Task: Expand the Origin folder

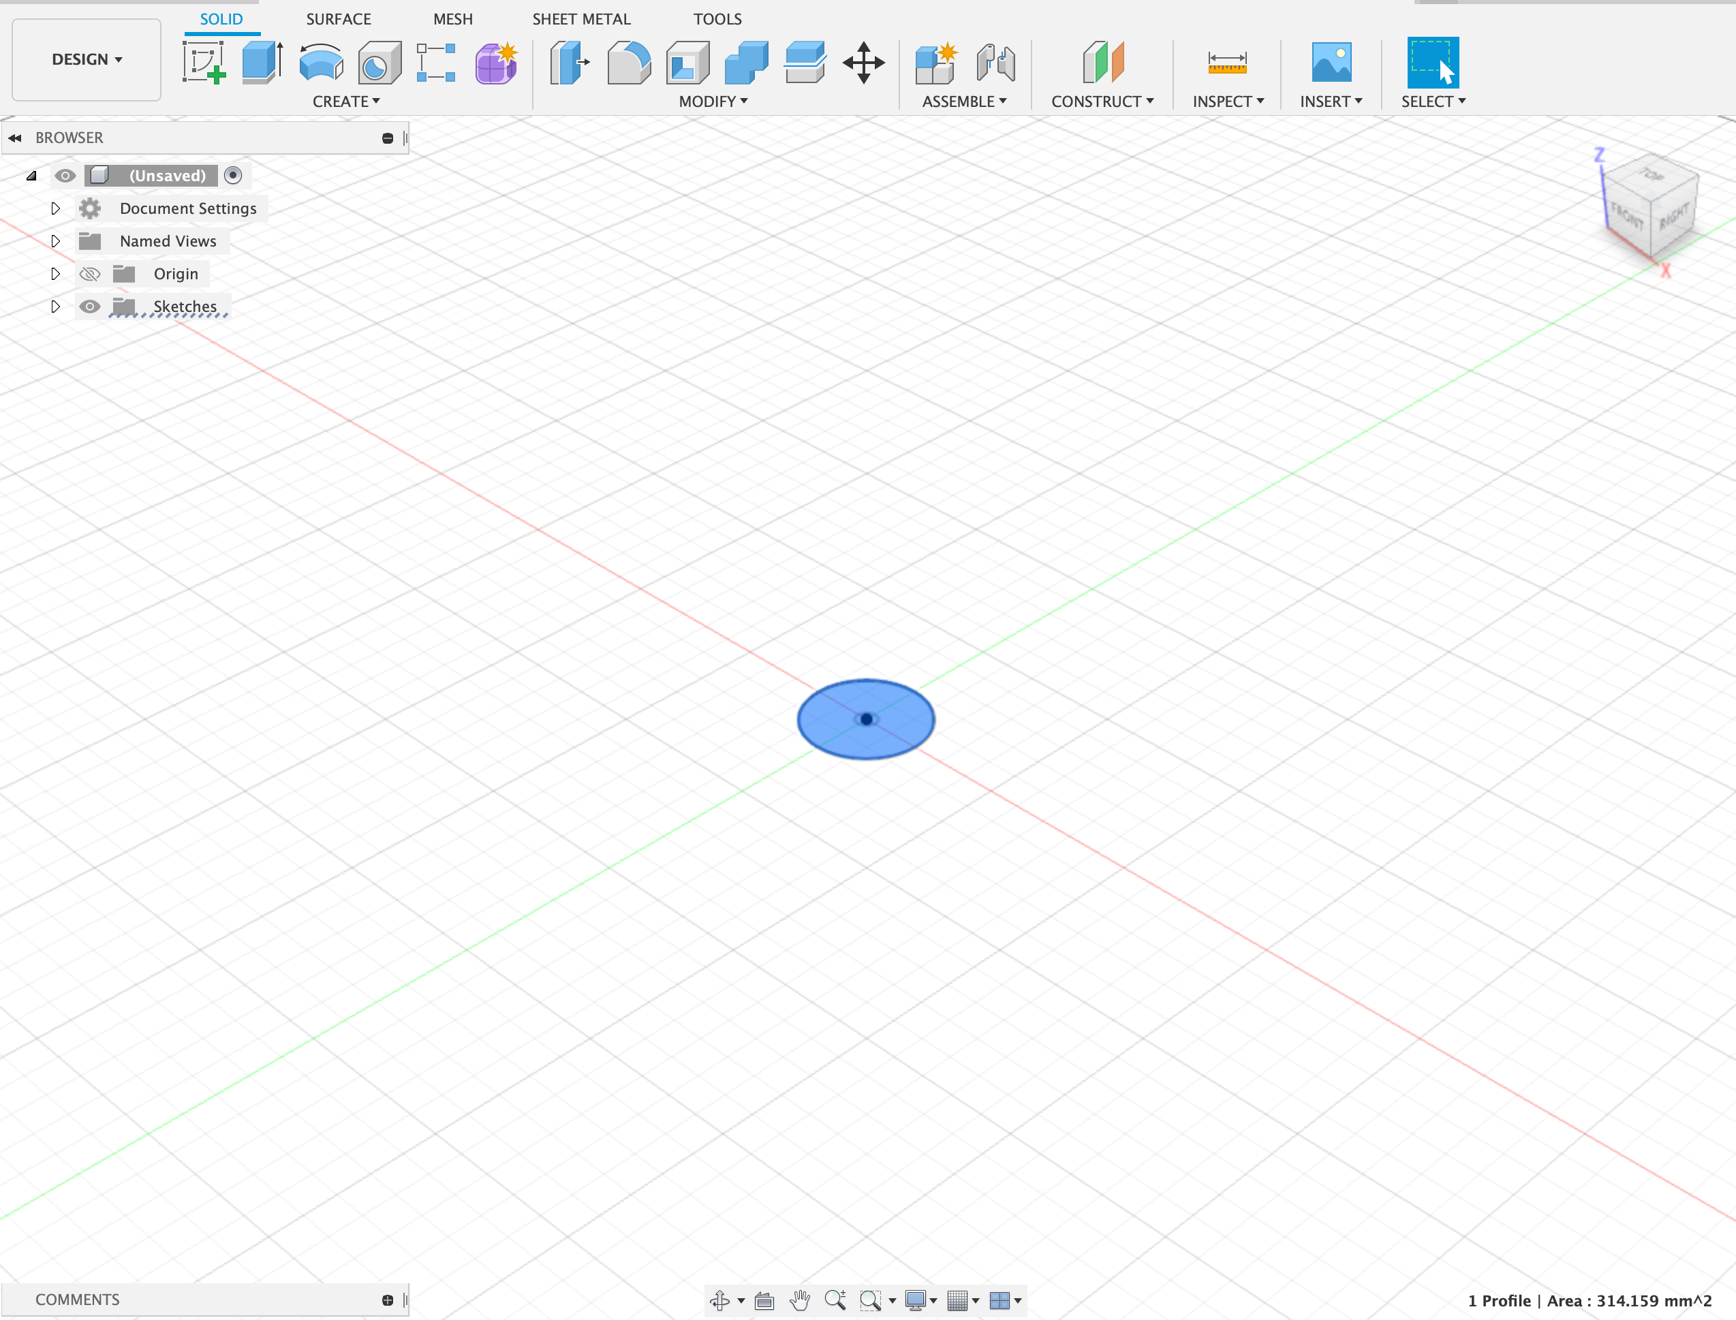Action: pos(55,273)
